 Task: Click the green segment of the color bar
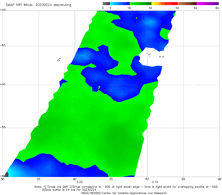click(140, 4)
